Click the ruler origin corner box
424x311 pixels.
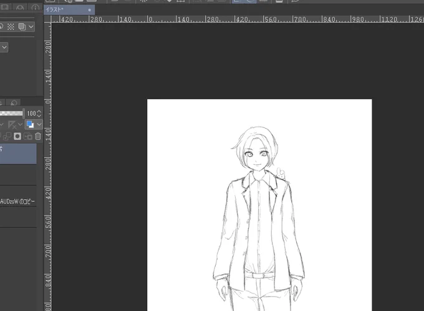click(47, 19)
